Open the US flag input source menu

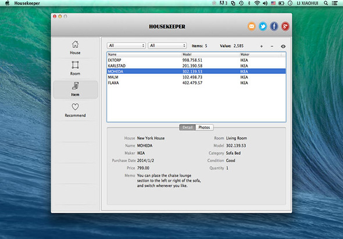click(x=273, y=3)
